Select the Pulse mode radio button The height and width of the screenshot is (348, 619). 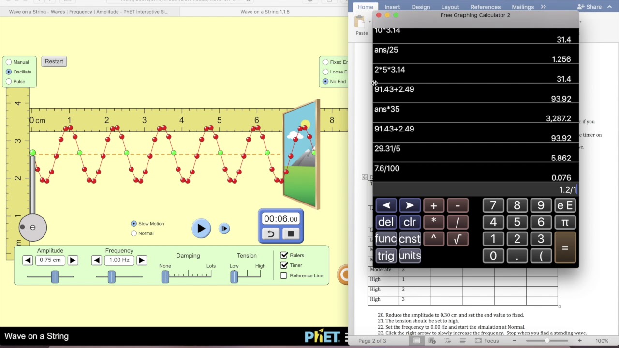[9, 81]
